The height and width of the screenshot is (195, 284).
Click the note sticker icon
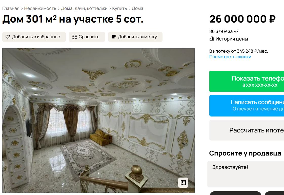click(114, 37)
